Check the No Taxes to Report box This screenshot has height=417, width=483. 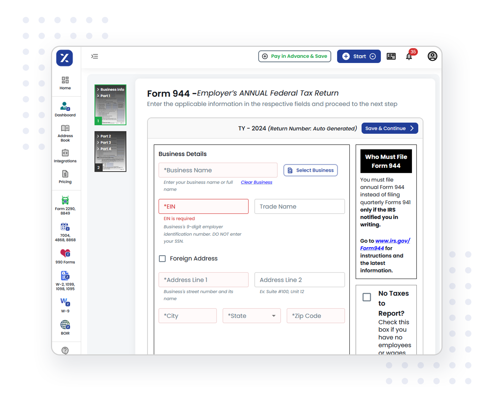pos(366,297)
